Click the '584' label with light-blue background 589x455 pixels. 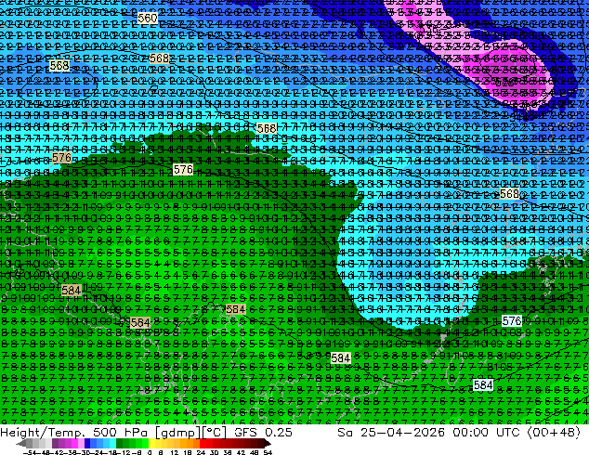483,384
